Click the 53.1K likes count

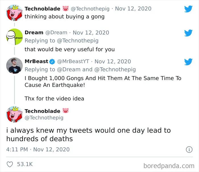(25, 164)
